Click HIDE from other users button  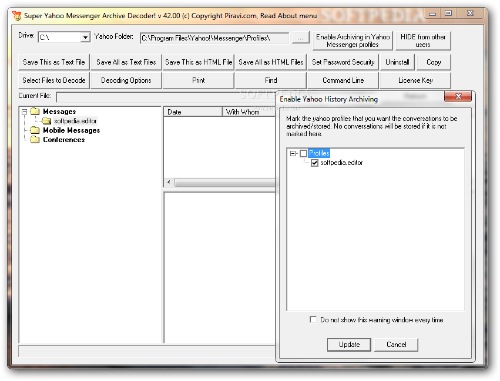[x=423, y=41]
